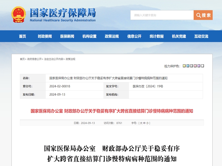The width and height of the screenshot is (222, 166).
Task: Select the yellow eye-protection color swatch
Action: click(x=184, y=66)
